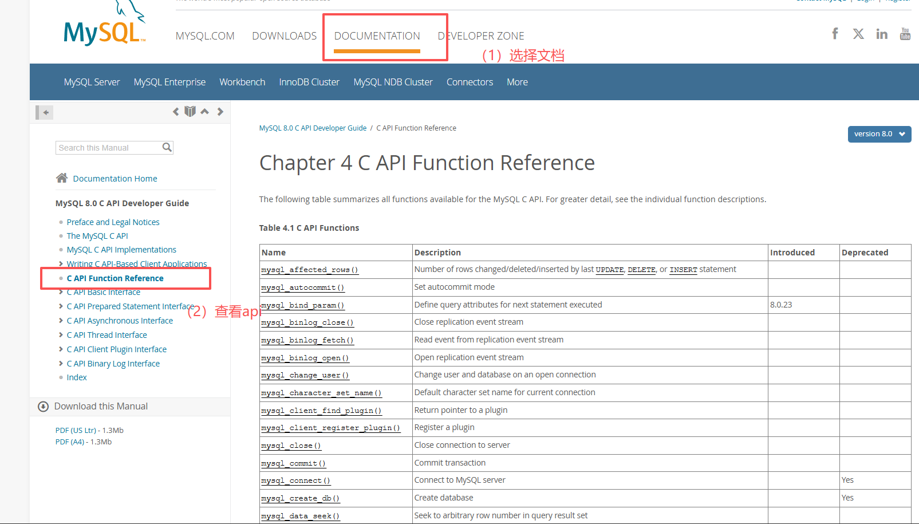Screen dimensions: 919x524
Task: Open mysql_client_find_plugin() function link
Action: (x=321, y=411)
